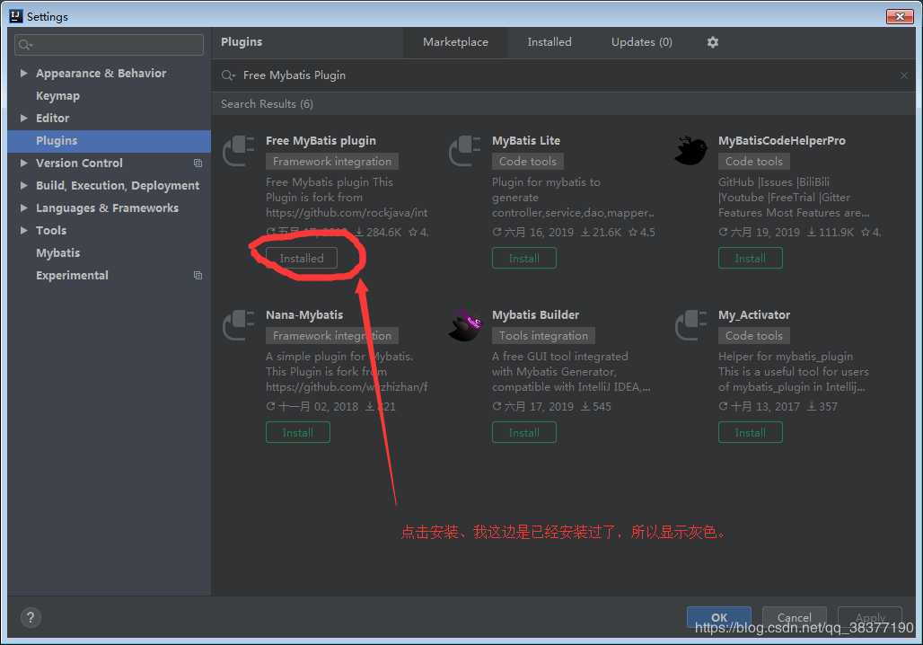The image size is (923, 645).
Task: Open My_Activator plugin title
Action: [x=754, y=315]
